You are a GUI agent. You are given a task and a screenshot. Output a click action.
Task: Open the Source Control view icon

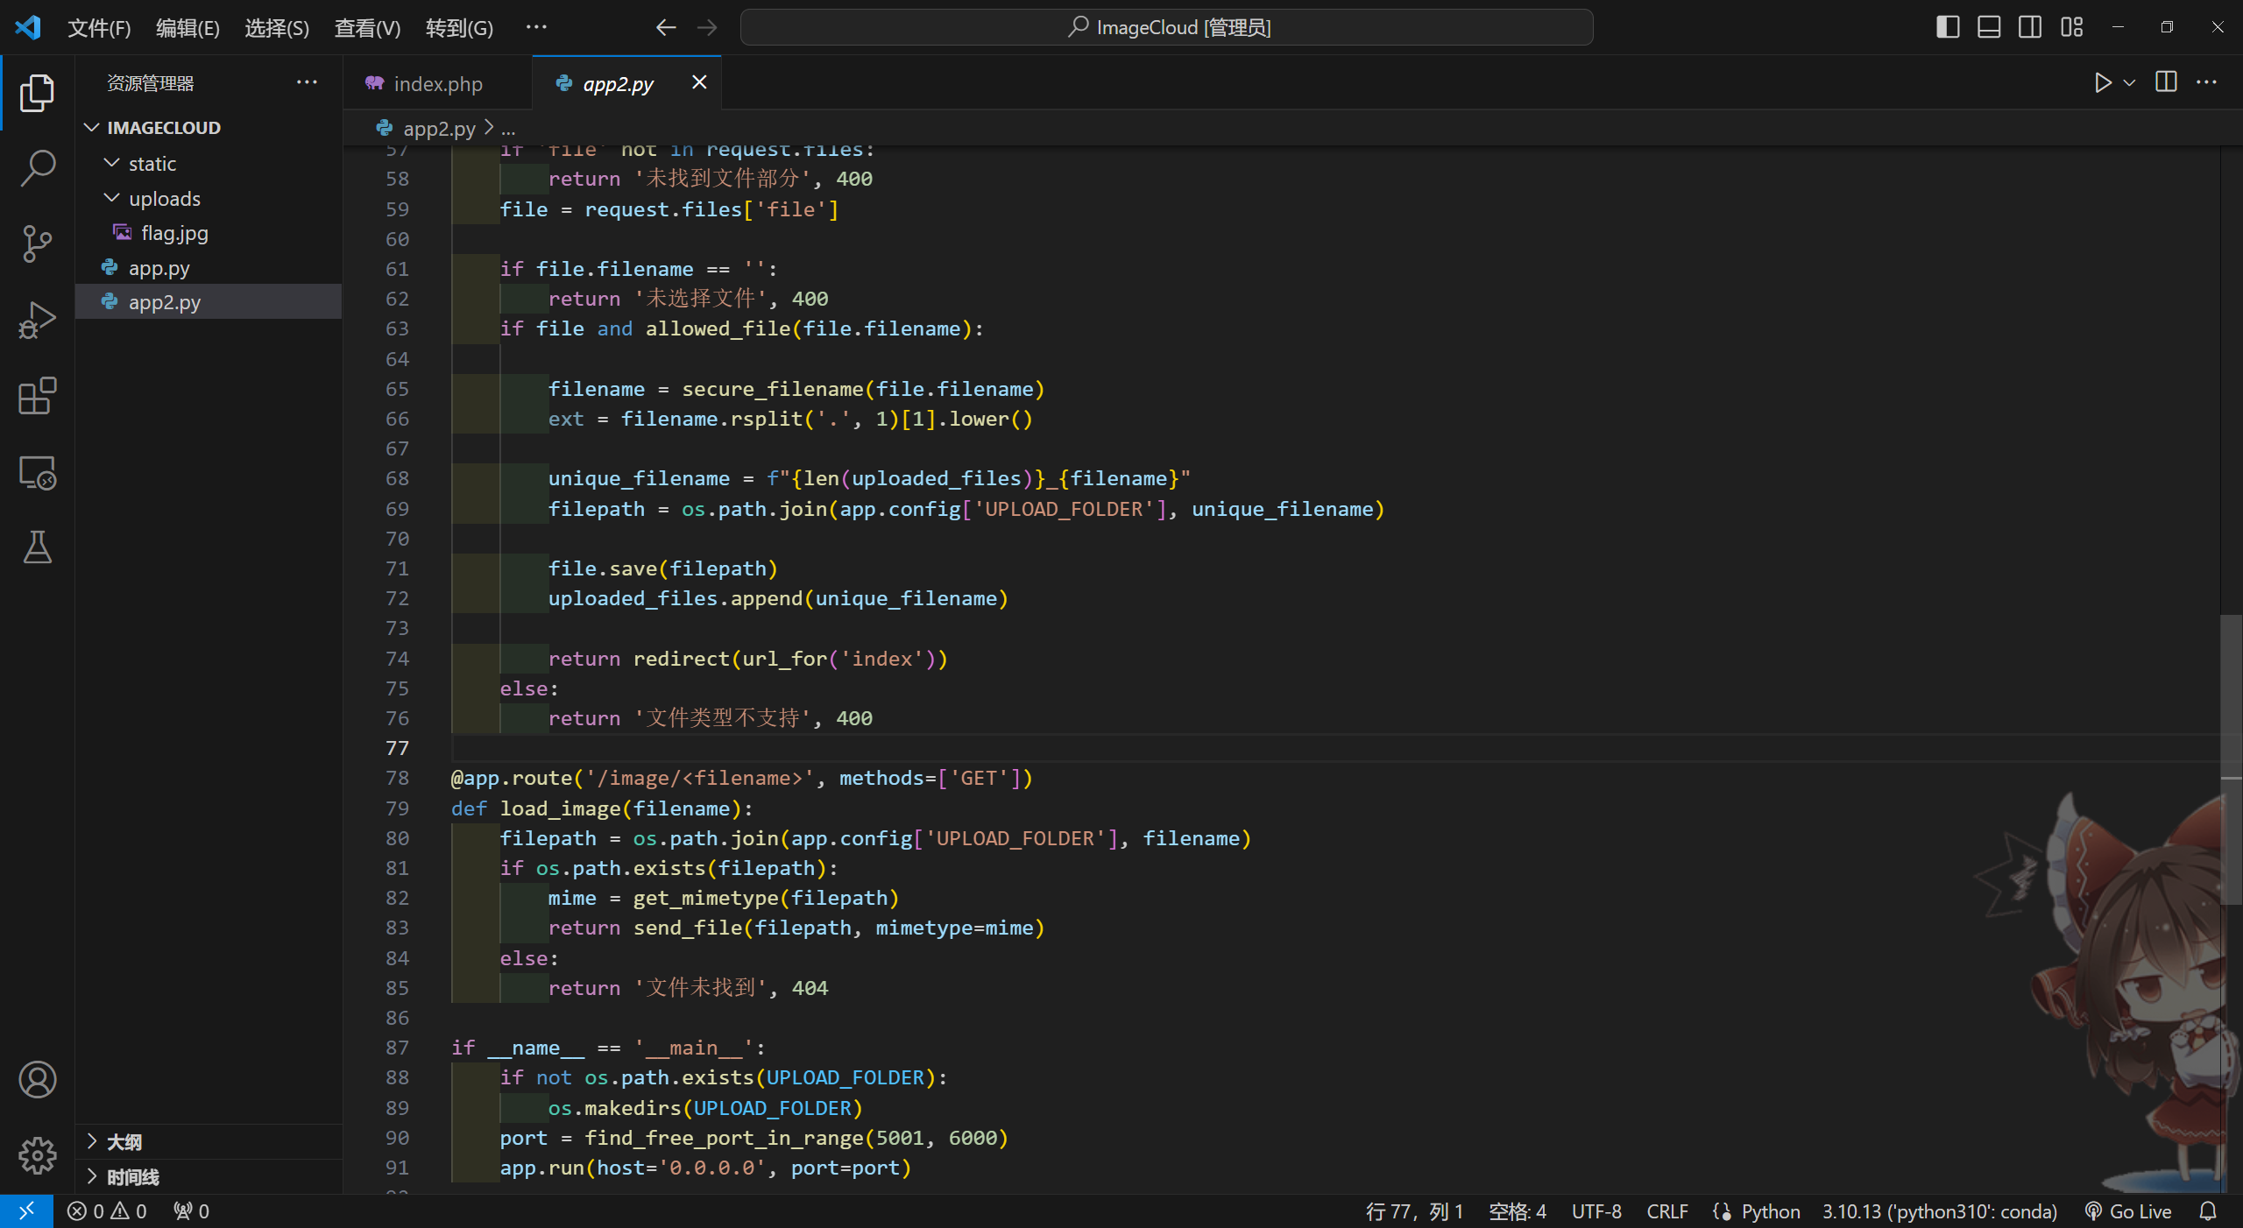[37, 243]
